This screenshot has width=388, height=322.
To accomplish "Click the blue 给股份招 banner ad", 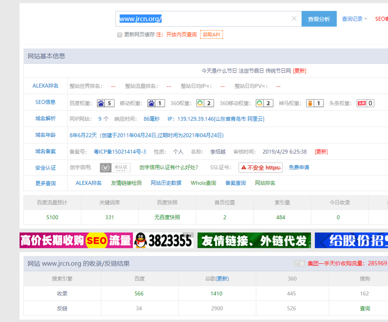I will [352, 240].
